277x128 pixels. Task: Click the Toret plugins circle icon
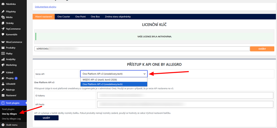[3, 103]
